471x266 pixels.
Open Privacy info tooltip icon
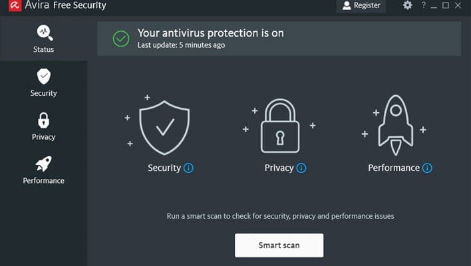pos(301,168)
